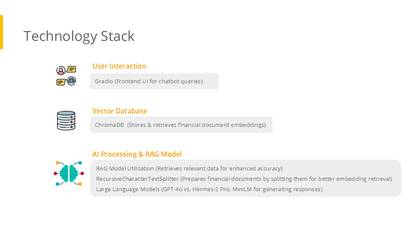
Task: Select the RecursiveCharacterTextSplitter text line
Action: [244, 179]
